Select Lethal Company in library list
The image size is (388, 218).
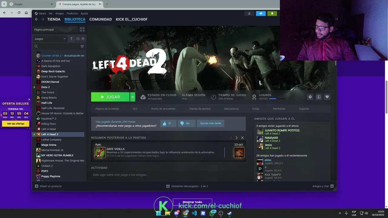click(59, 140)
